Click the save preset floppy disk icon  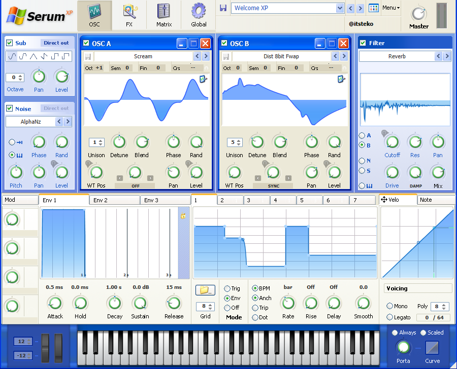point(223,8)
